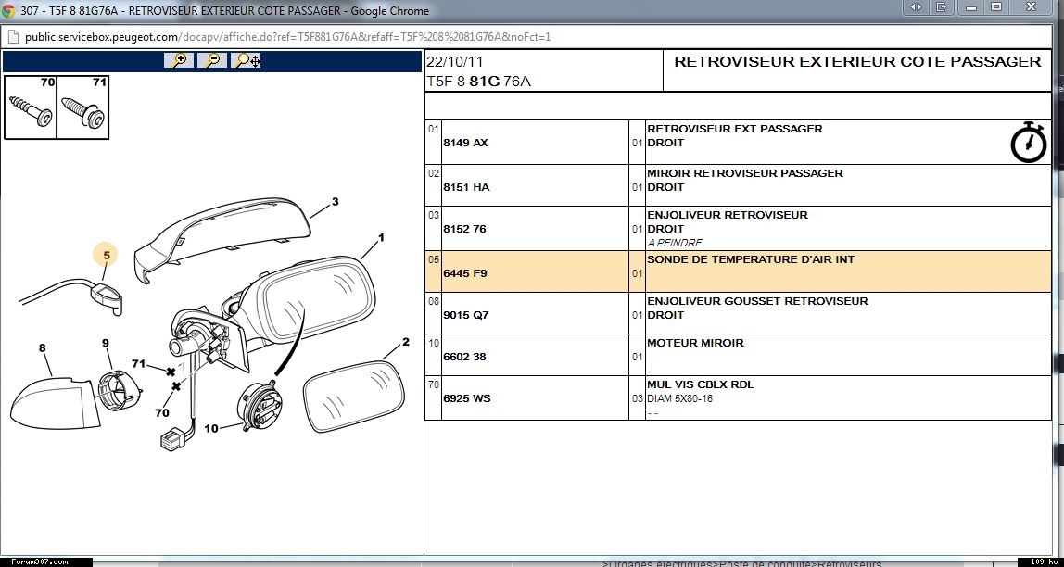Click reference number 03 in the table
Image resolution: width=1064 pixels, height=567 pixels.
[x=434, y=215]
